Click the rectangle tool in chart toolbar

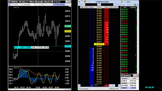point(52,5)
